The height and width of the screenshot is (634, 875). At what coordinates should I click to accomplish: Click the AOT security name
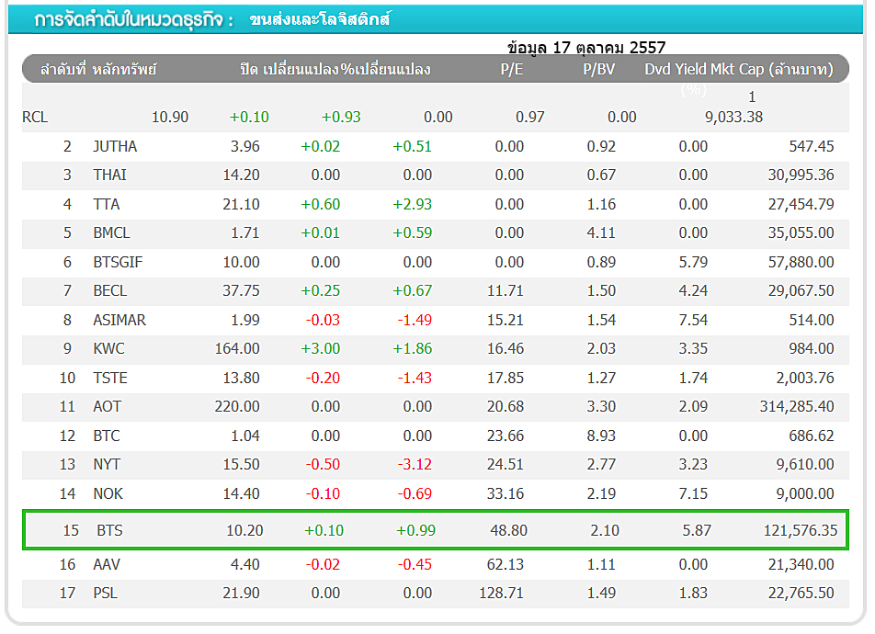pos(107,406)
